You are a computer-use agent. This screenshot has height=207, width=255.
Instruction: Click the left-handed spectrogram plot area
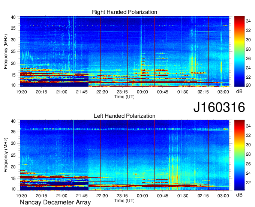click(124, 155)
